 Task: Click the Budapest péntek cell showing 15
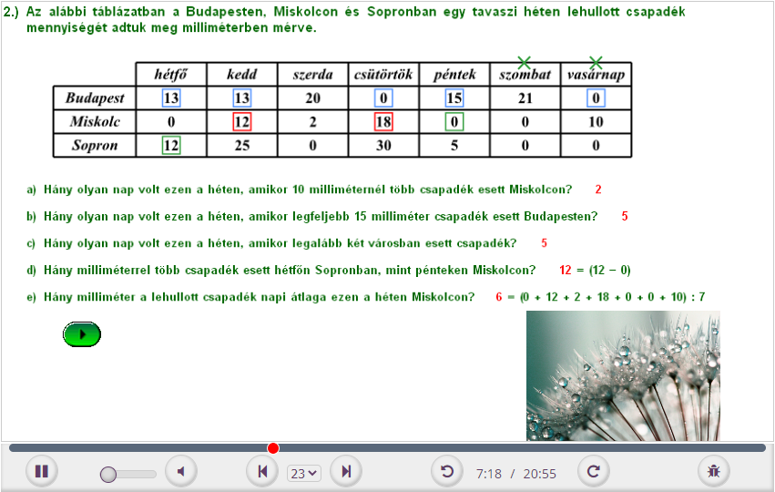[x=454, y=98]
